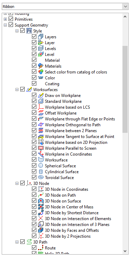The height and width of the screenshot is (257, 130).
Task: Click Workplane based on 2D Projection icon
Action: (40, 142)
